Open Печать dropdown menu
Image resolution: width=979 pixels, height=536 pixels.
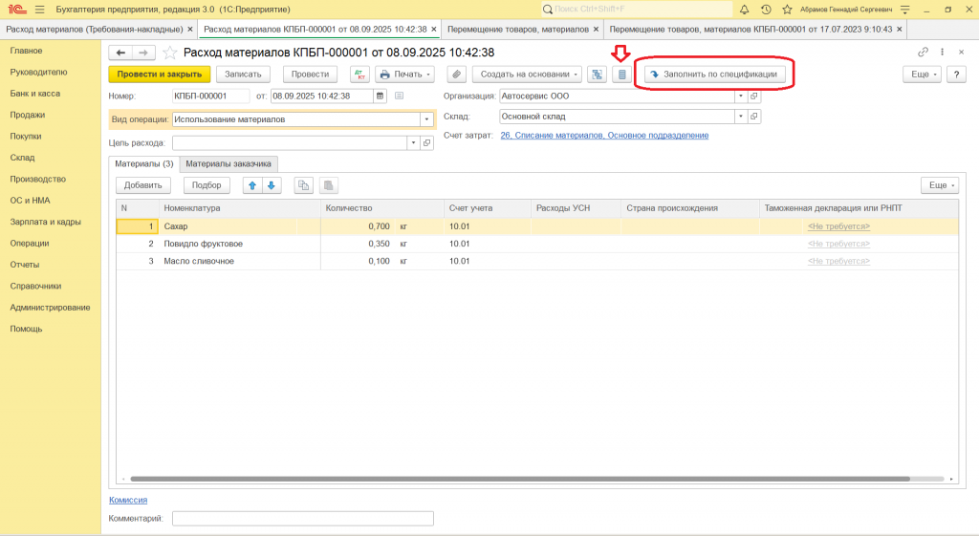[x=405, y=75]
